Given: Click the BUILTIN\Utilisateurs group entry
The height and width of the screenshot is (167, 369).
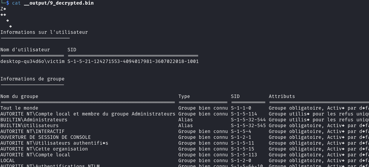Looking at the screenshot, I should tap(29, 126).
